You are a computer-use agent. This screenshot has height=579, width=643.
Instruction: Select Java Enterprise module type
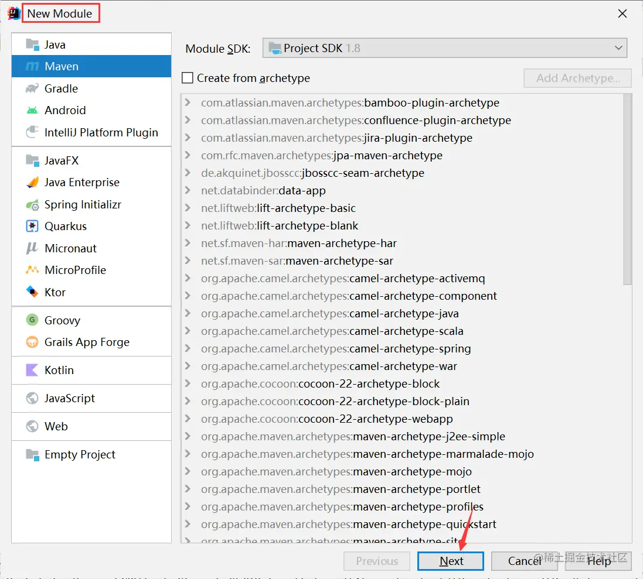coord(91,182)
